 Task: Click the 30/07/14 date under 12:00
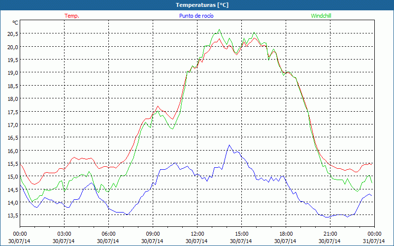pos(197,241)
